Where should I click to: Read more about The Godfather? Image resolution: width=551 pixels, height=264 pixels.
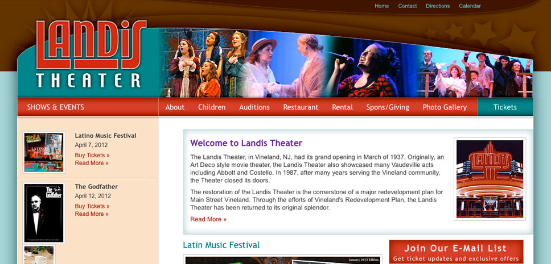(92, 214)
